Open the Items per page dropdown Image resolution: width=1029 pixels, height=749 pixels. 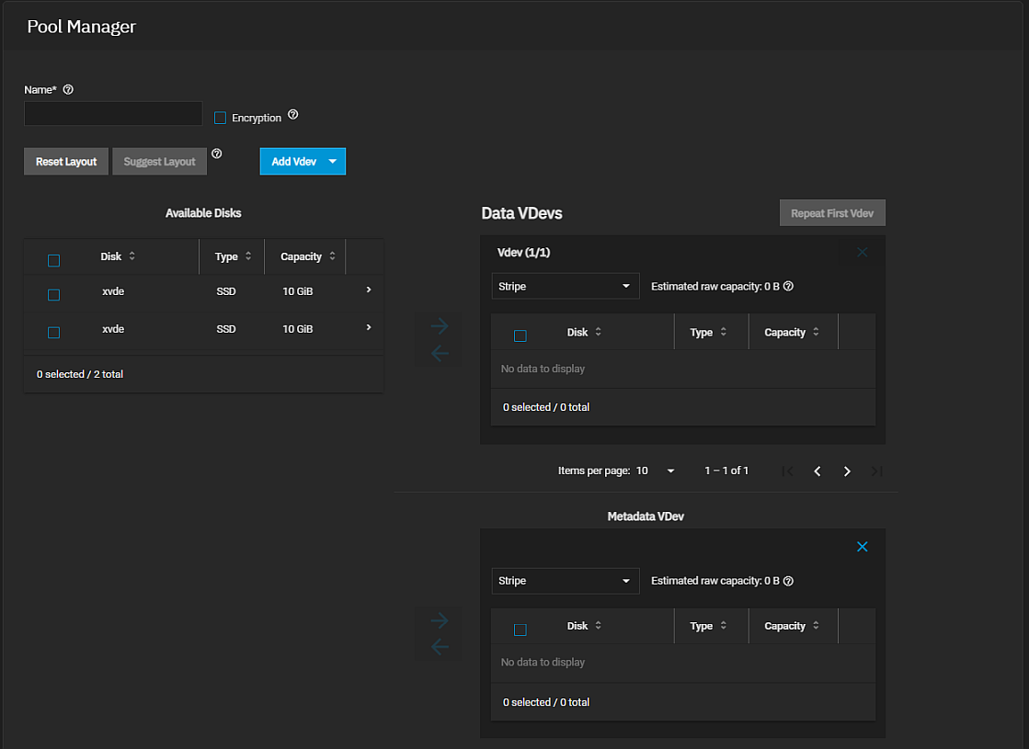pyautogui.click(x=656, y=471)
